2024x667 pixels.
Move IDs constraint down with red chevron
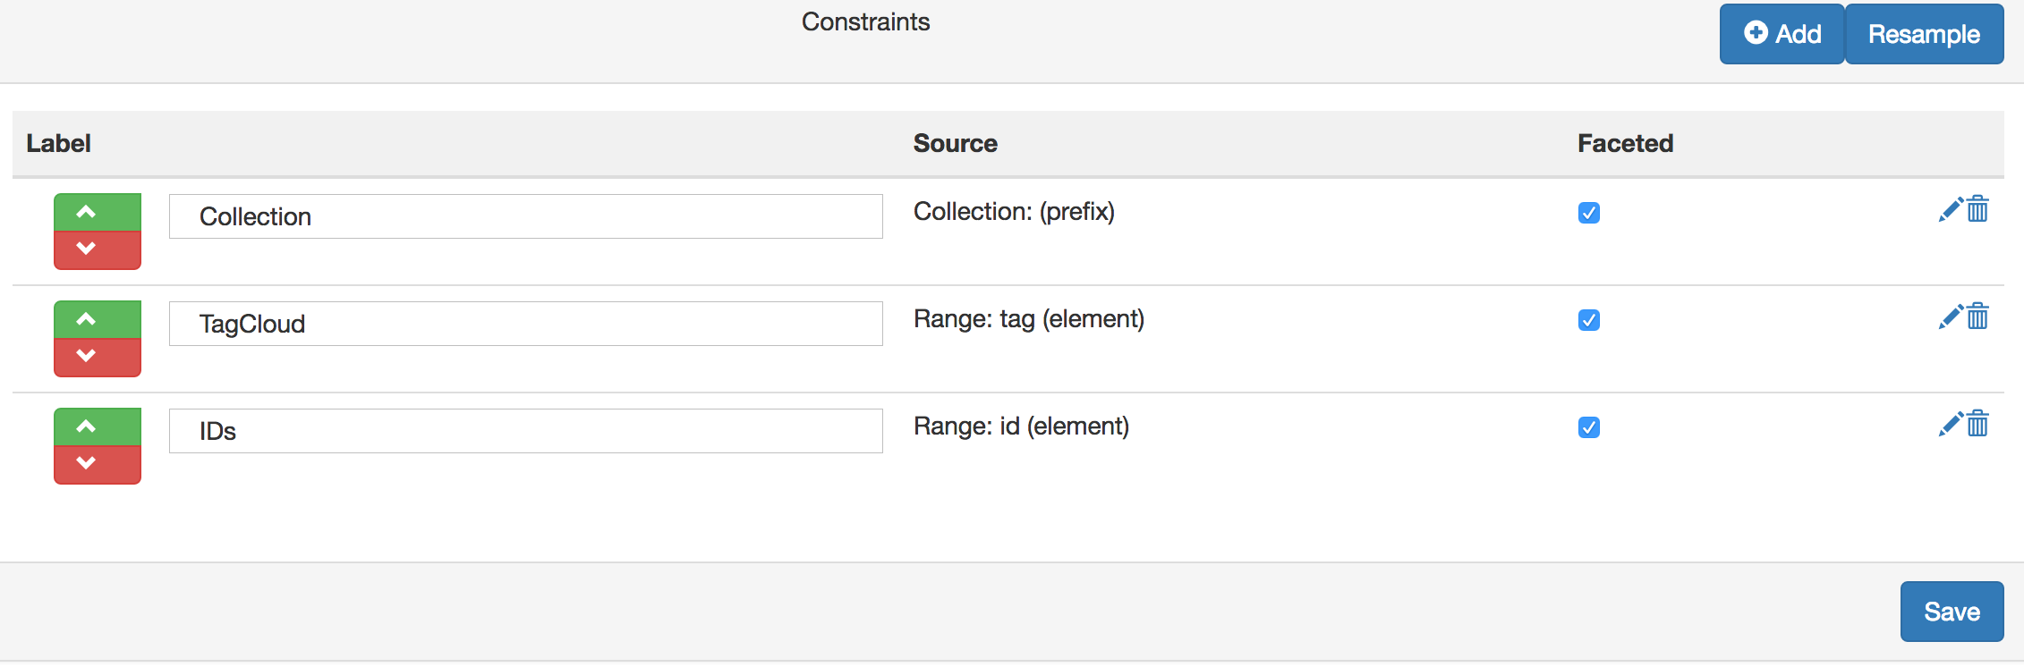coord(97,464)
